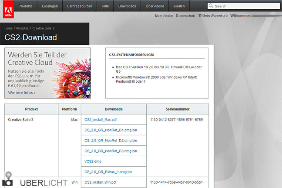Open the Lösungen menu
The height and width of the screenshot is (188, 282).
(50, 6)
